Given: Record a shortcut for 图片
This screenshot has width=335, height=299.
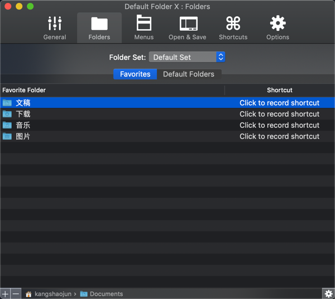Looking at the screenshot, I should click(279, 136).
